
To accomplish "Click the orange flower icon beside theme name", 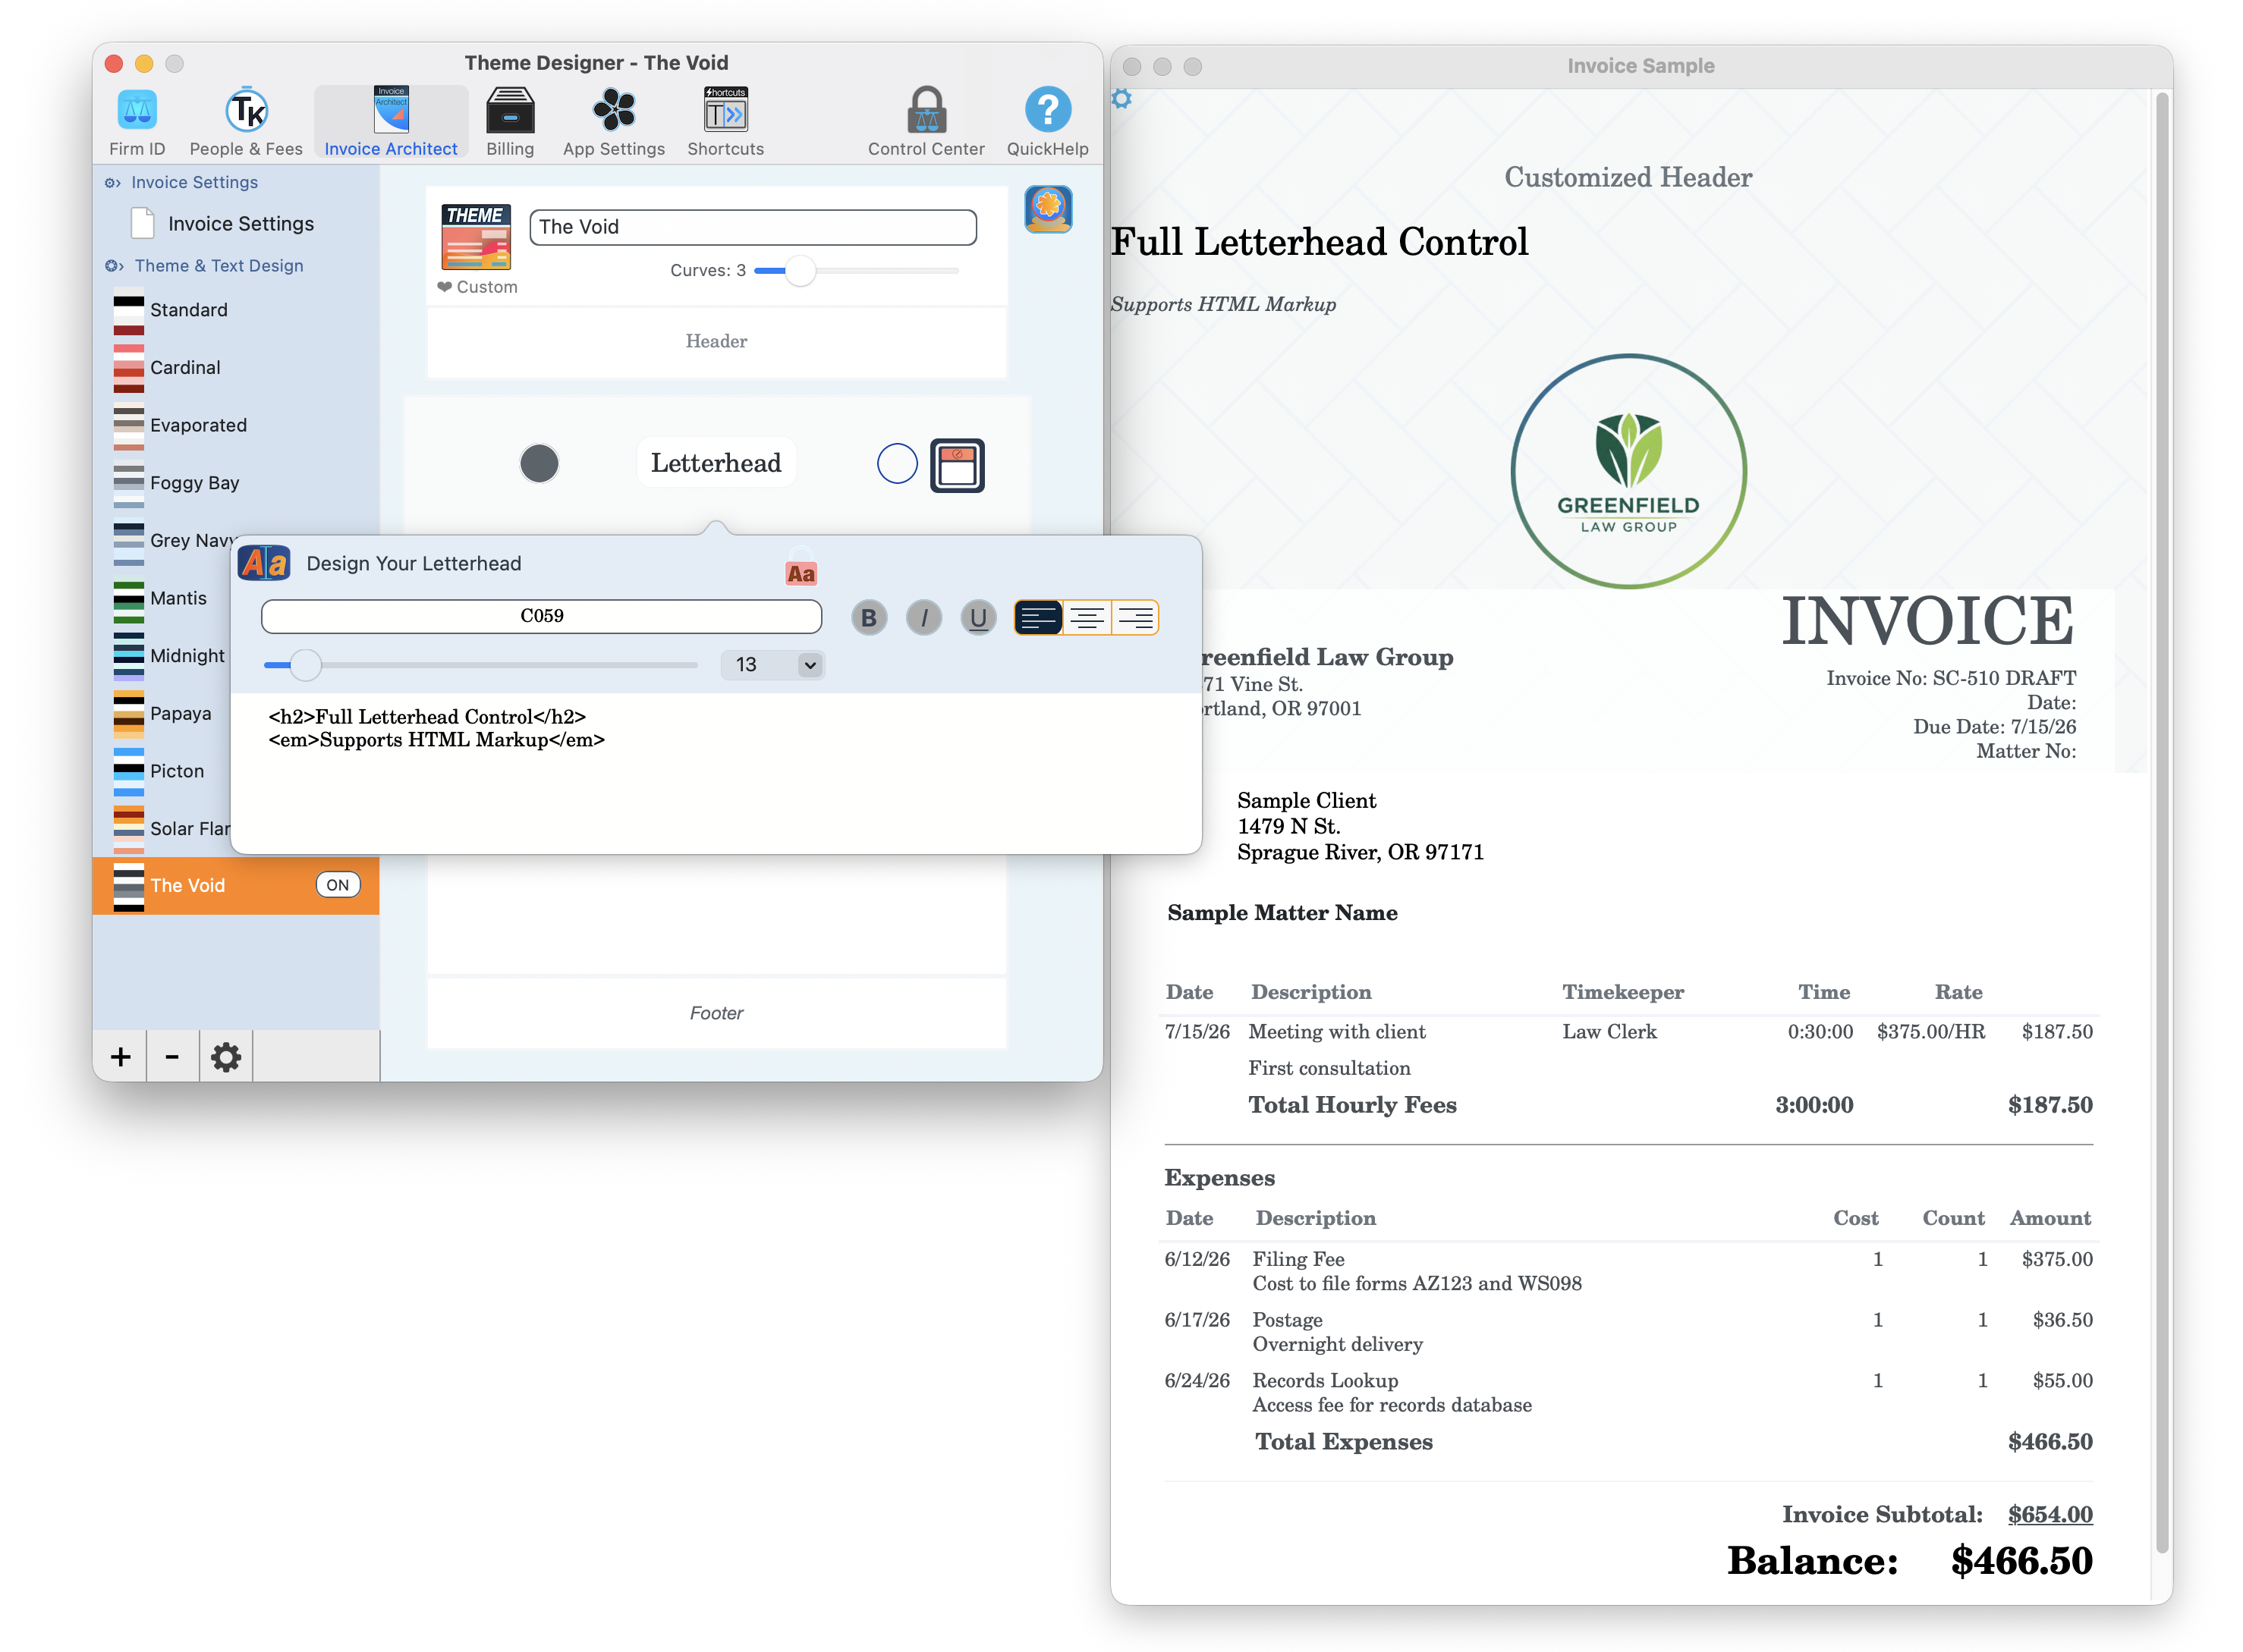I will tap(1049, 209).
